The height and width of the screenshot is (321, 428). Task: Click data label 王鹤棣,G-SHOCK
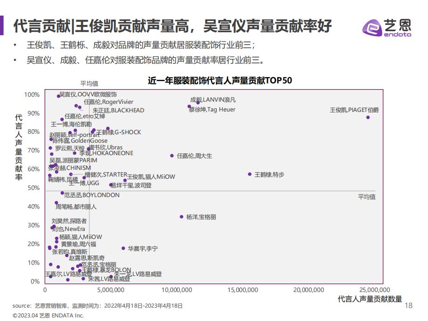point(119,132)
